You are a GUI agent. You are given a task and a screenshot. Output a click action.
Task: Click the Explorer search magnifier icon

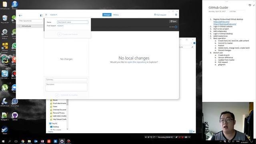192,47
